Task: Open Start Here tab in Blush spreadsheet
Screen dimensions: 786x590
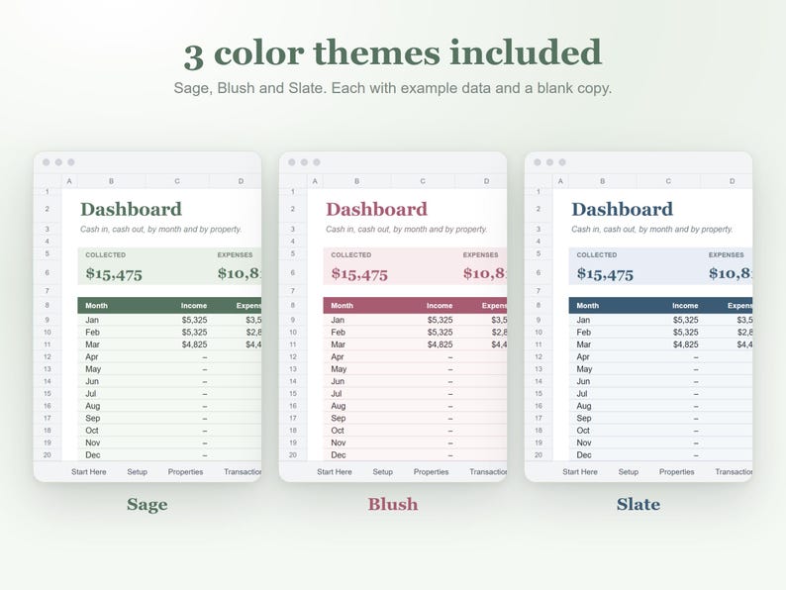Action: click(x=335, y=471)
